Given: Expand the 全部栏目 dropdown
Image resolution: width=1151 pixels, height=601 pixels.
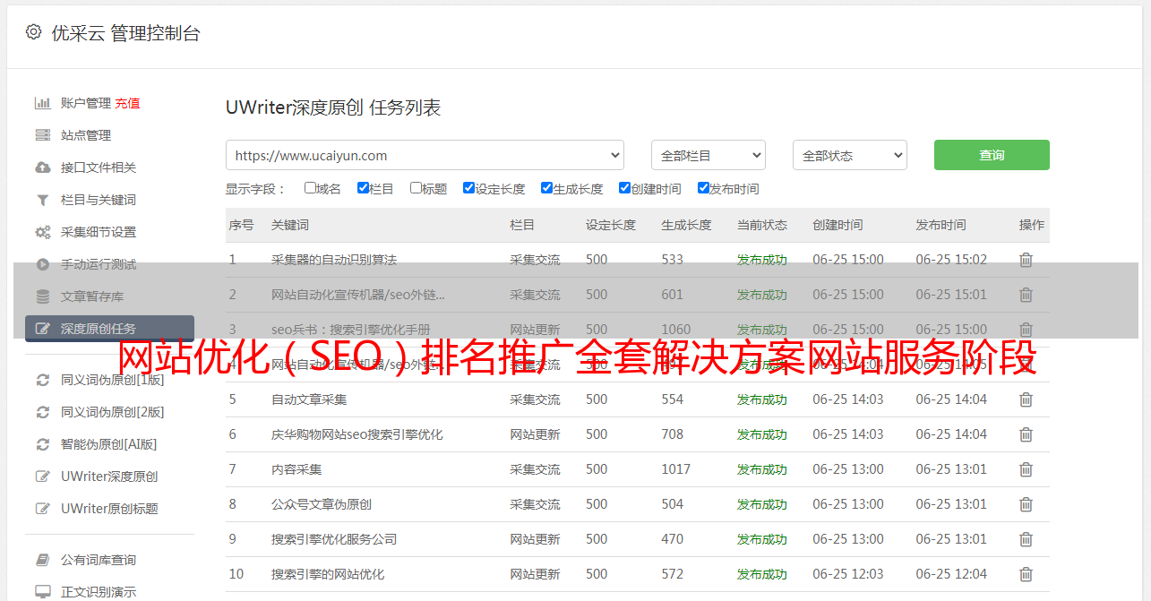Looking at the screenshot, I should coord(708,155).
